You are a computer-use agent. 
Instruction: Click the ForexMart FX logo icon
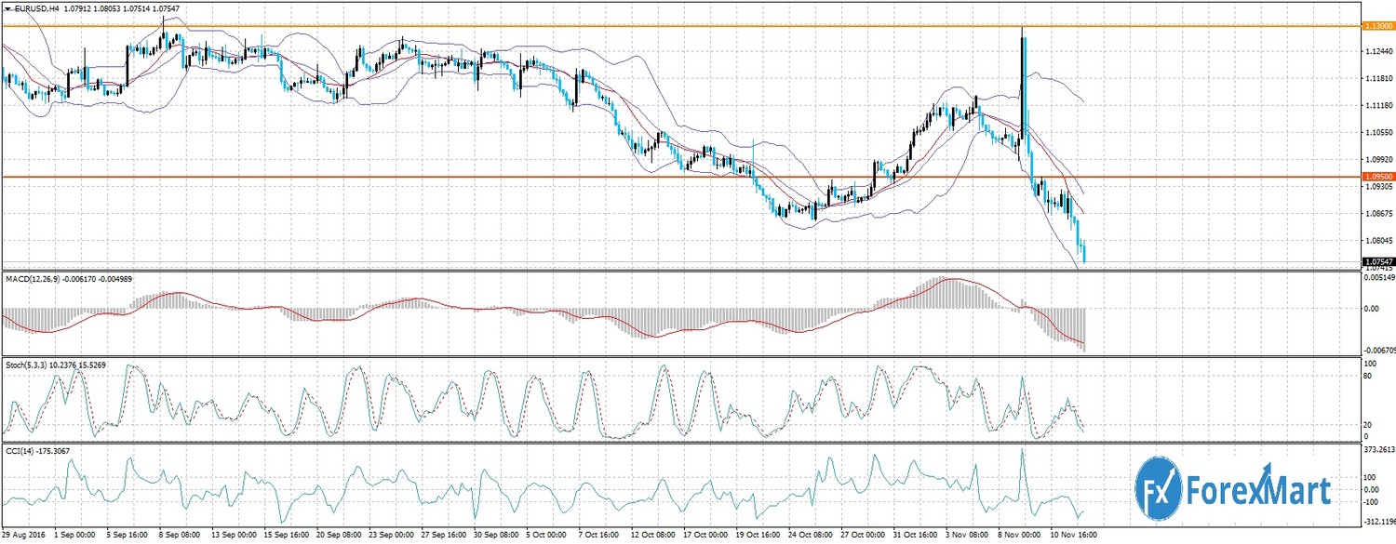point(1158,485)
